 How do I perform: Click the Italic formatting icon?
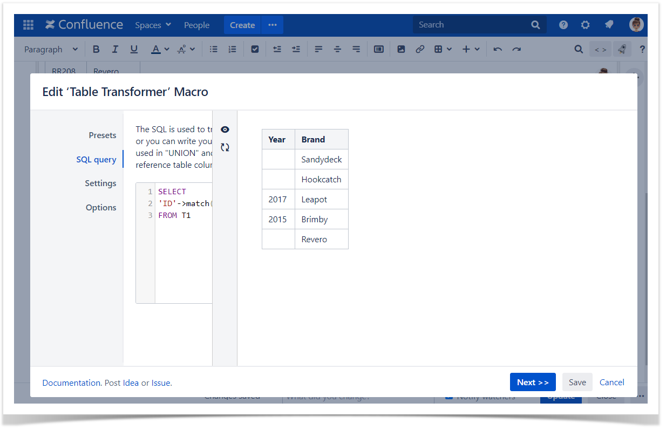[115, 49]
